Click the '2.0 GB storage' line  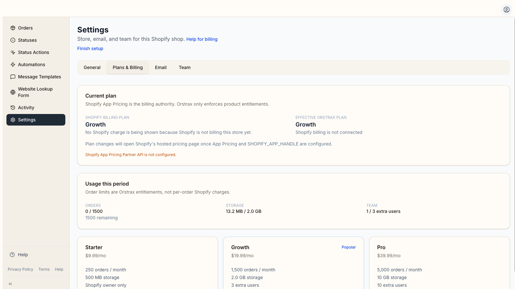tap(247, 277)
